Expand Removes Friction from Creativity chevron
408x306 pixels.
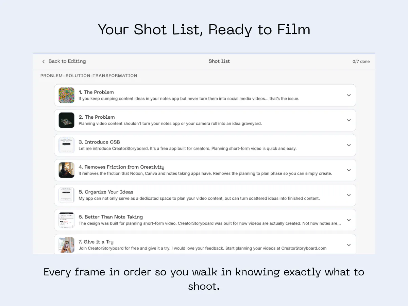[348, 170]
